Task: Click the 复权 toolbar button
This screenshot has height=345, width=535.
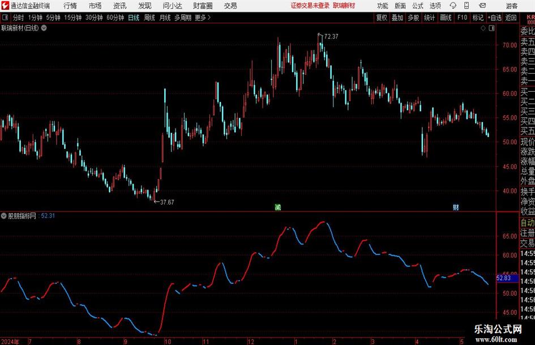Action: 382,18
